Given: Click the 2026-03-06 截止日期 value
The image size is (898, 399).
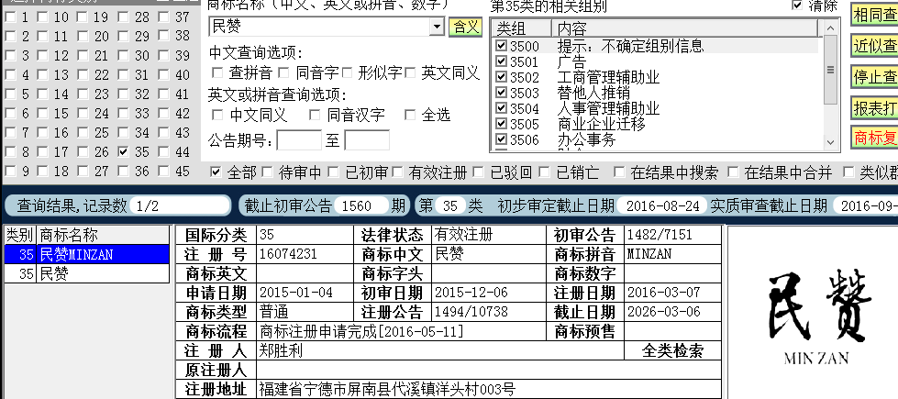Looking at the screenshot, I should 664,312.
